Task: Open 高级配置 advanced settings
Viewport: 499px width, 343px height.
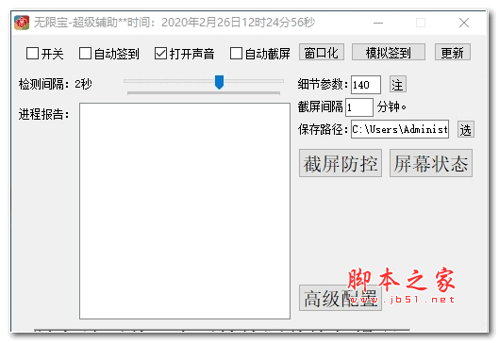Action: coord(341,298)
